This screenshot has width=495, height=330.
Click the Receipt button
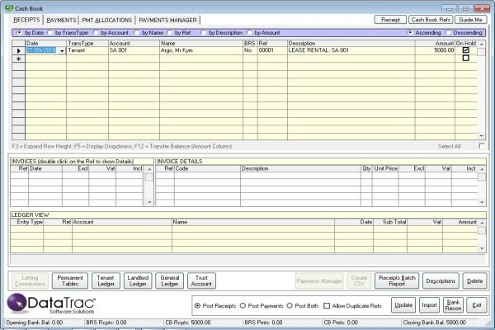390,20
